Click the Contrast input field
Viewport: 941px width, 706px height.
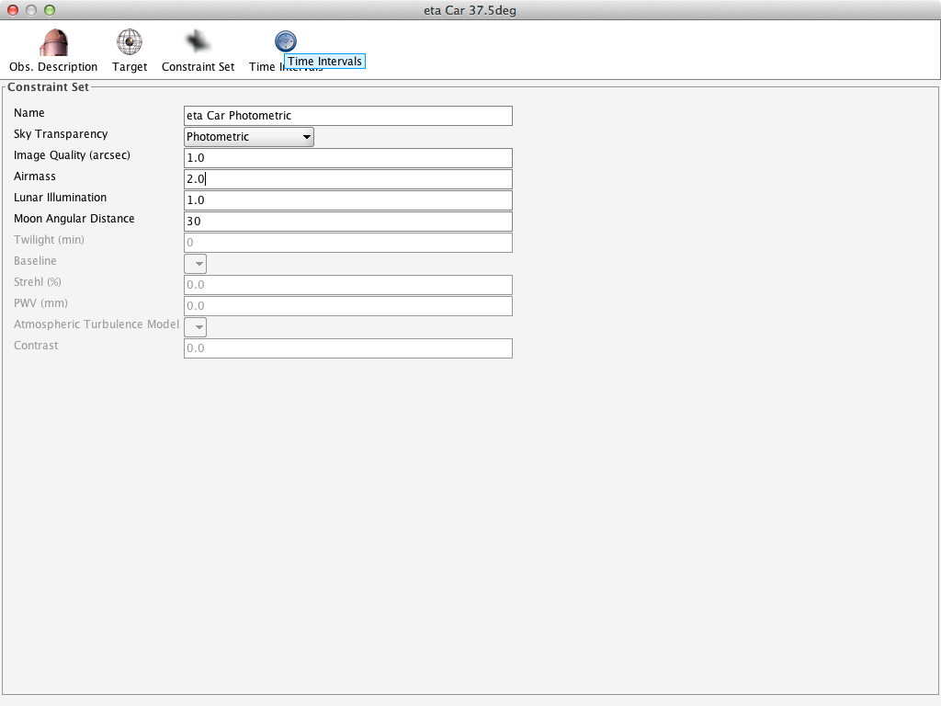point(348,348)
